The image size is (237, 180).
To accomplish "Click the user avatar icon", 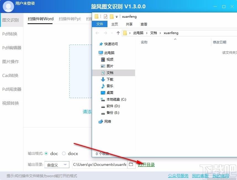I will [x=8, y=6].
